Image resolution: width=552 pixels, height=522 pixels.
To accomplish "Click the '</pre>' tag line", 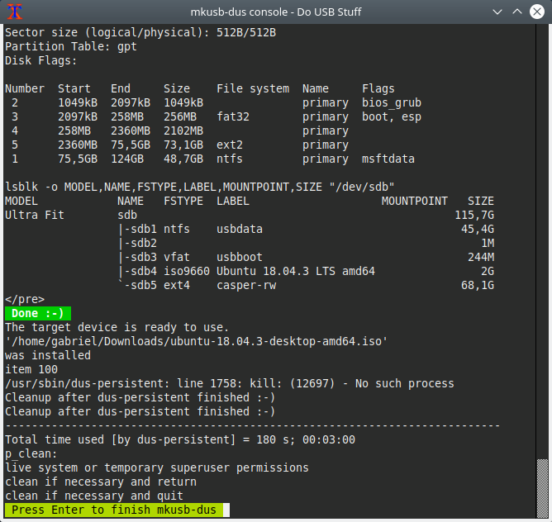I will tap(25, 299).
